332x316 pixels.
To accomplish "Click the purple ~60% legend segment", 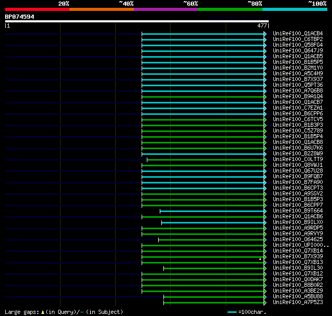I will [166, 9].
